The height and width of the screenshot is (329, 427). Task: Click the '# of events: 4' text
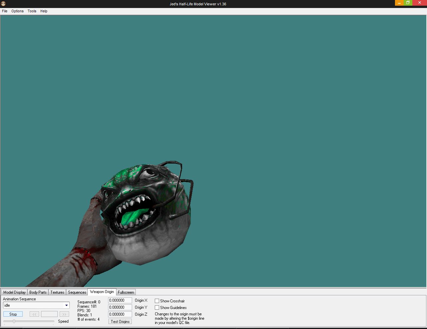pyautogui.click(x=88, y=319)
